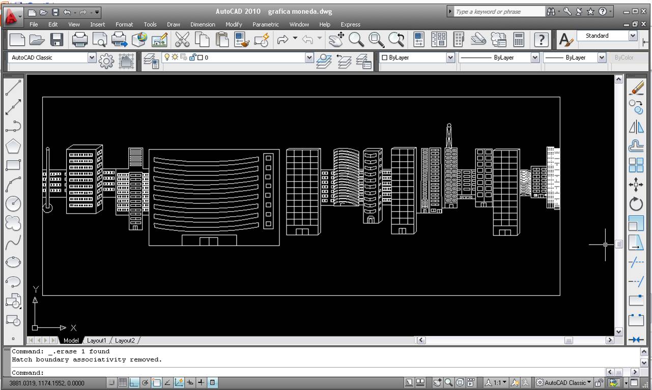This screenshot has width=652, height=390.
Task: Select the Erase tool in Modify toolbar
Action: pos(636,88)
